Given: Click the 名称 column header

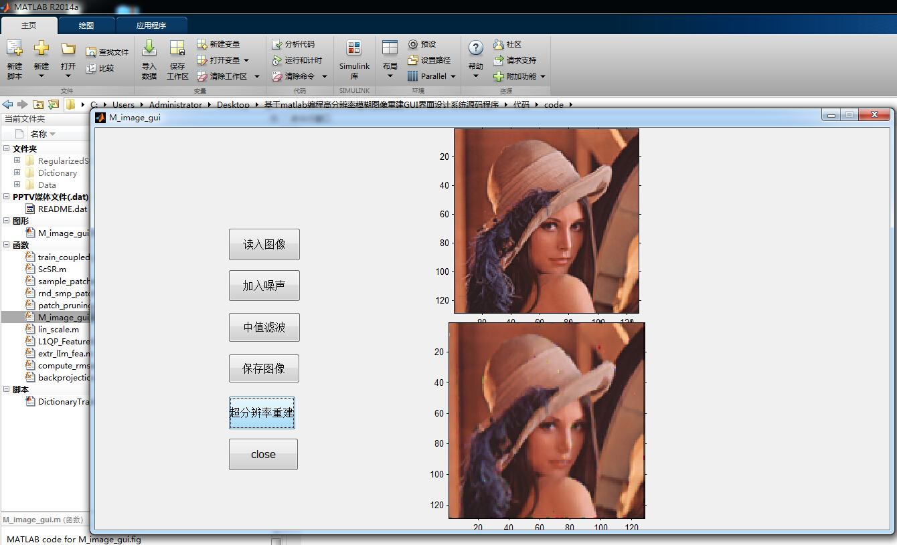Looking at the screenshot, I should (x=43, y=134).
